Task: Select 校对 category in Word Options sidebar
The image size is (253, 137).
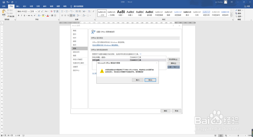Action: pyautogui.click(x=79, y=38)
